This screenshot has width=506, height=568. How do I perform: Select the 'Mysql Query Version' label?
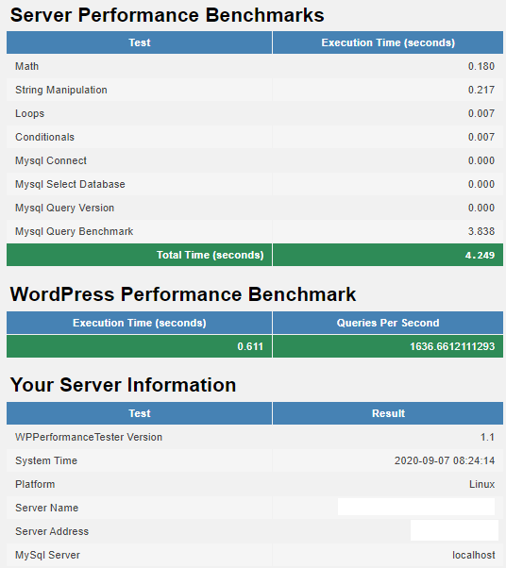(x=64, y=208)
